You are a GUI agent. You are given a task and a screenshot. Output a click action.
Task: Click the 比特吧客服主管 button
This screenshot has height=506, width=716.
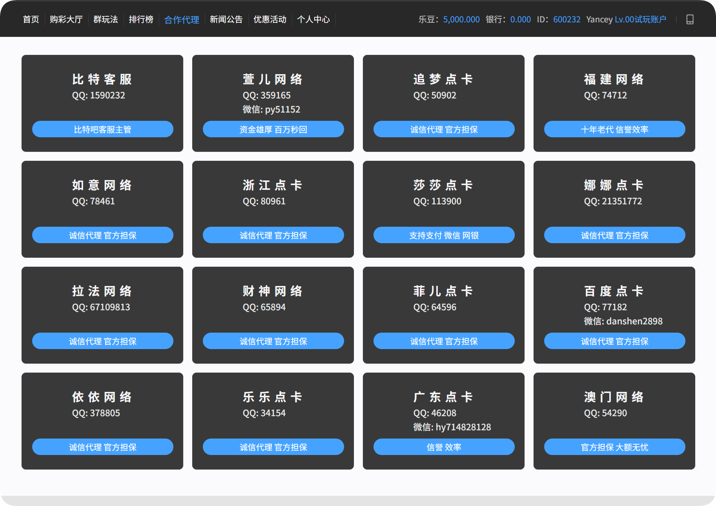tap(103, 129)
